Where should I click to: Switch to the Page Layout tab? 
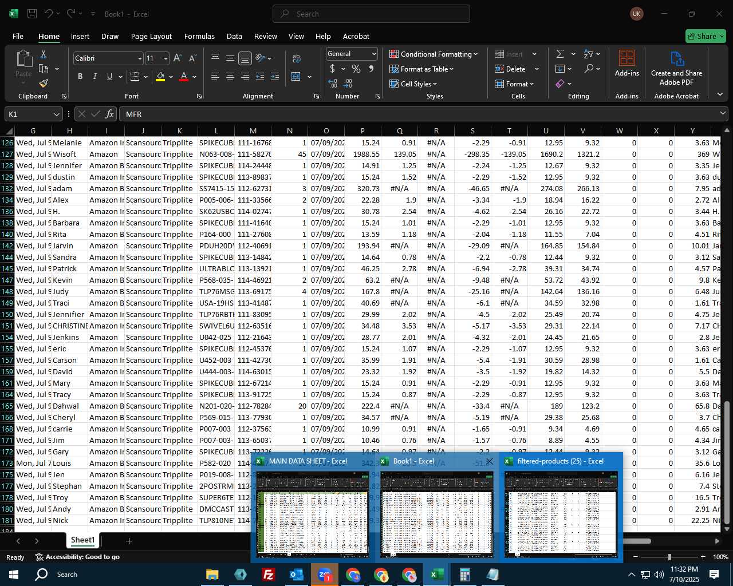tap(151, 36)
